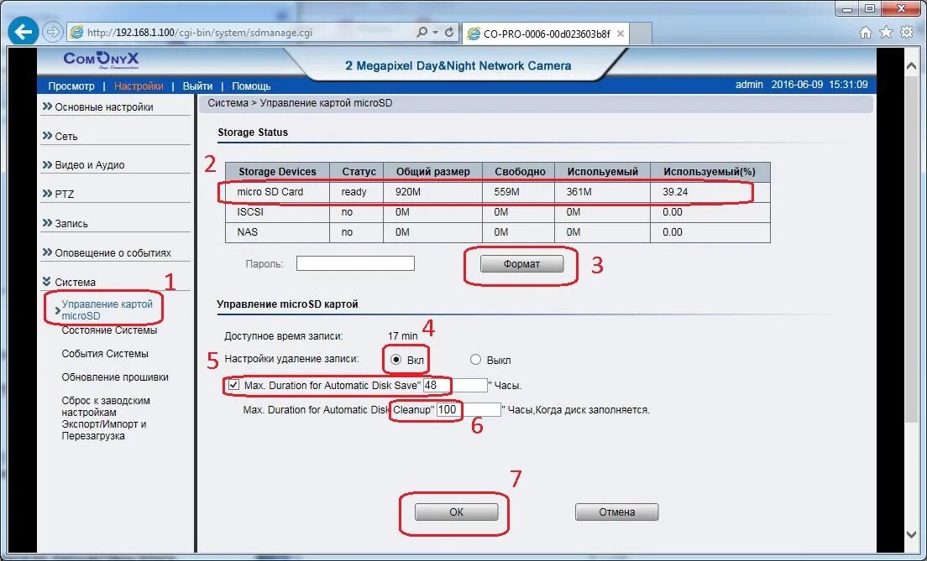Click the Пароль input field

(x=355, y=263)
